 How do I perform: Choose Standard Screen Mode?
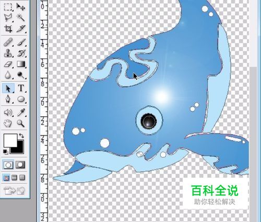(6, 178)
